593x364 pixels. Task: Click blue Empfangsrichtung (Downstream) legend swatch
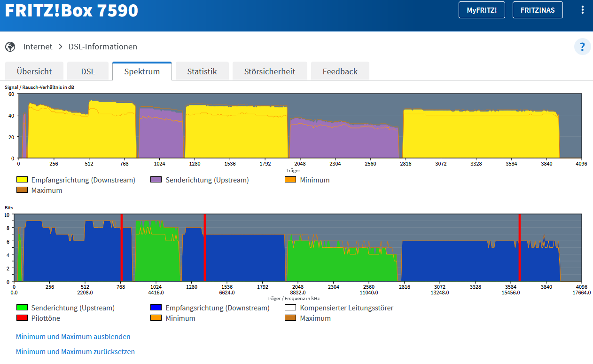pyautogui.click(x=156, y=308)
